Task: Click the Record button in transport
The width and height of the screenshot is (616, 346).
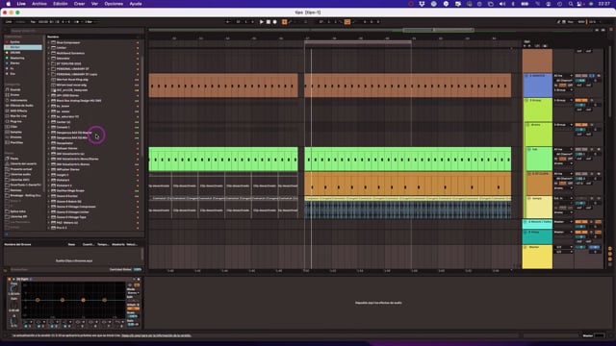Action: click(274, 22)
